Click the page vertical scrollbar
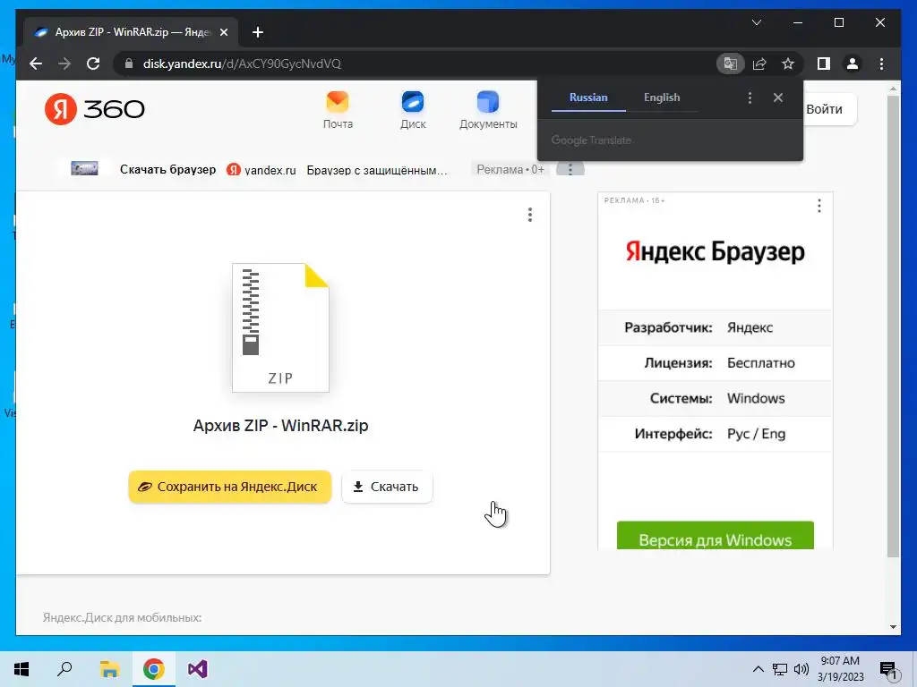The image size is (917, 687). point(893,326)
